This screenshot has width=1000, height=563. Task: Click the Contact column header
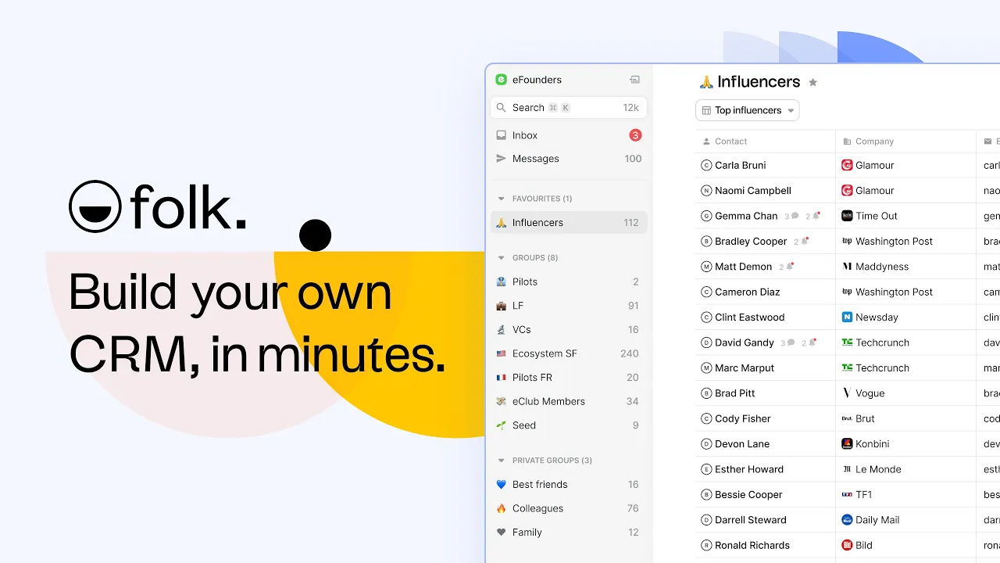pos(765,142)
